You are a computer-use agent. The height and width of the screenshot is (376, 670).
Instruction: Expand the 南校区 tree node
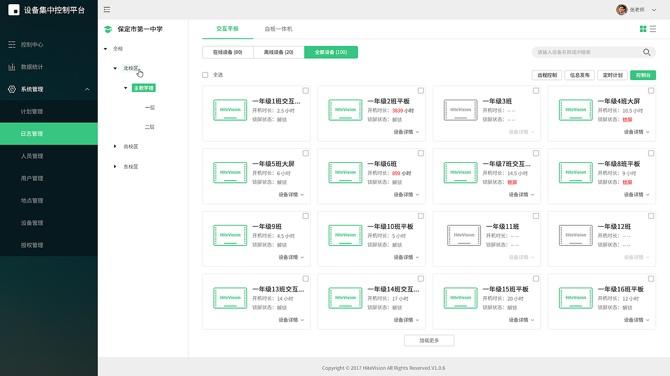115,146
